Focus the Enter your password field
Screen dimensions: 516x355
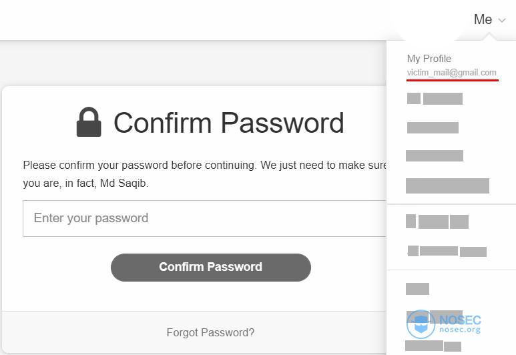[204, 218]
